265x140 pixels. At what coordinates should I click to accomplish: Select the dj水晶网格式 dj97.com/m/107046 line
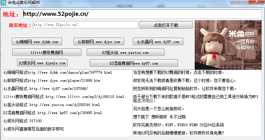[x=46, y=89]
